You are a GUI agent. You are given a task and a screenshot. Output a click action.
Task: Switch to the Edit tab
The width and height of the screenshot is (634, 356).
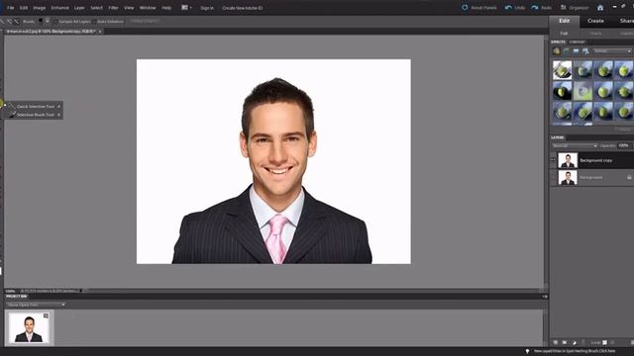[565, 21]
